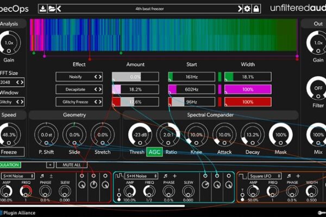Image resolution: width=326 pixels, height=217 pixels.
Task: Open the preset folder browser icon
Action: click(x=51, y=9)
